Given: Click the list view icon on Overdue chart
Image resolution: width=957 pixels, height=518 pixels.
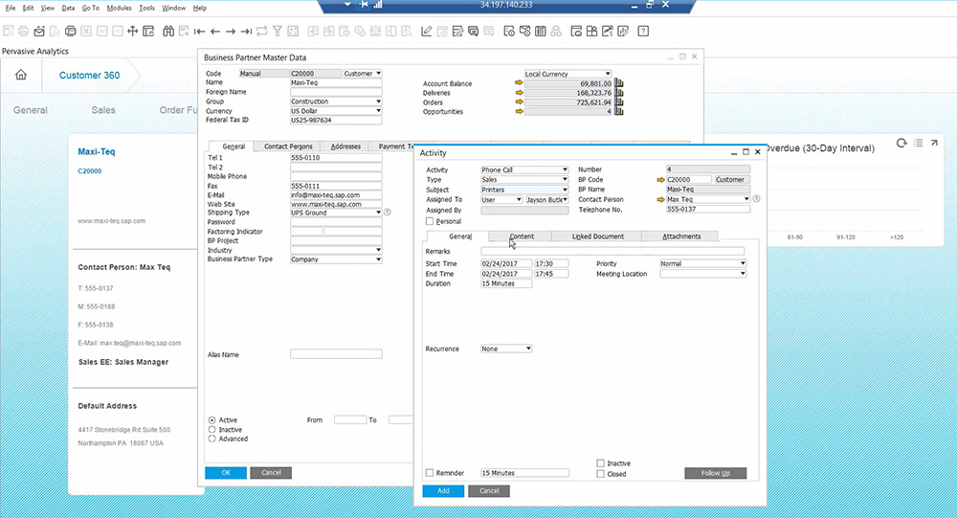Looking at the screenshot, I should click(919, 143).
